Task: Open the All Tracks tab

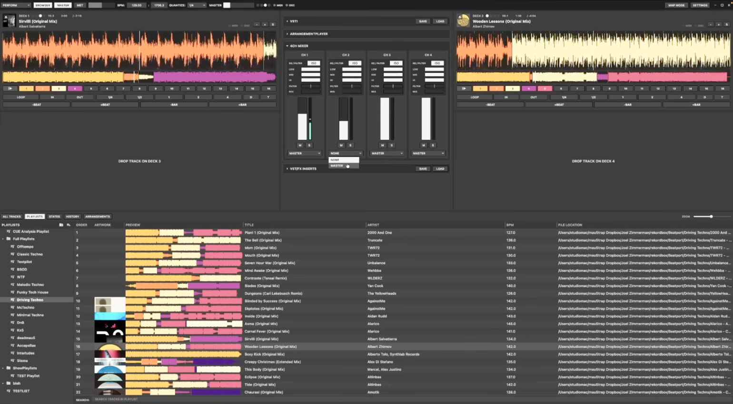Action: [x=12, y=216]
